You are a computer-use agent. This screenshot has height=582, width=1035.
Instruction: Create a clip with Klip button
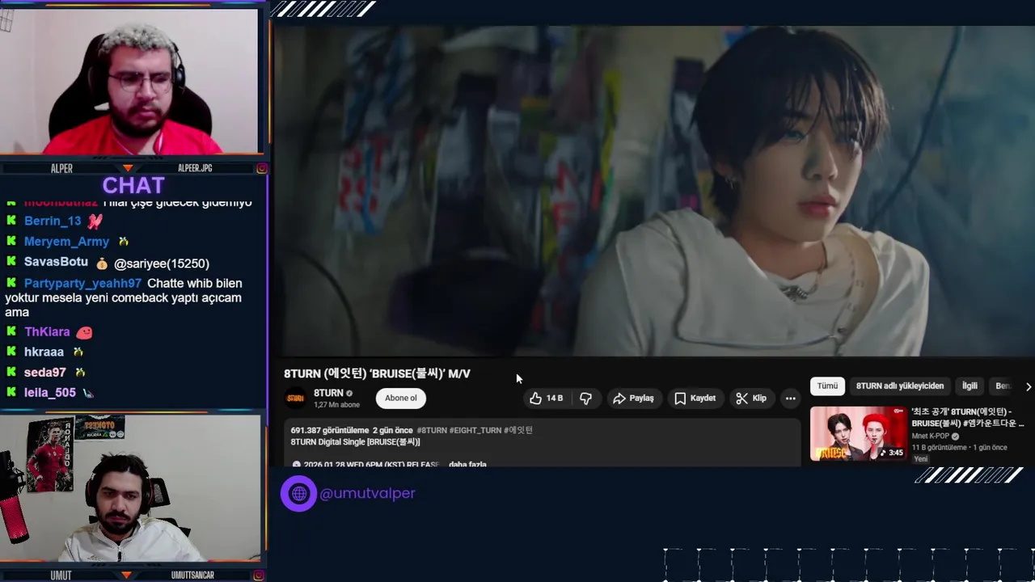pyautogui.click(x=751, y=398)
